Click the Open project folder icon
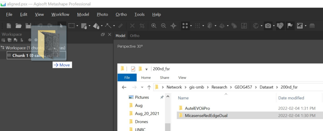Image resolution: width=323 pixels, height=131 pixels. click(19, 26)
